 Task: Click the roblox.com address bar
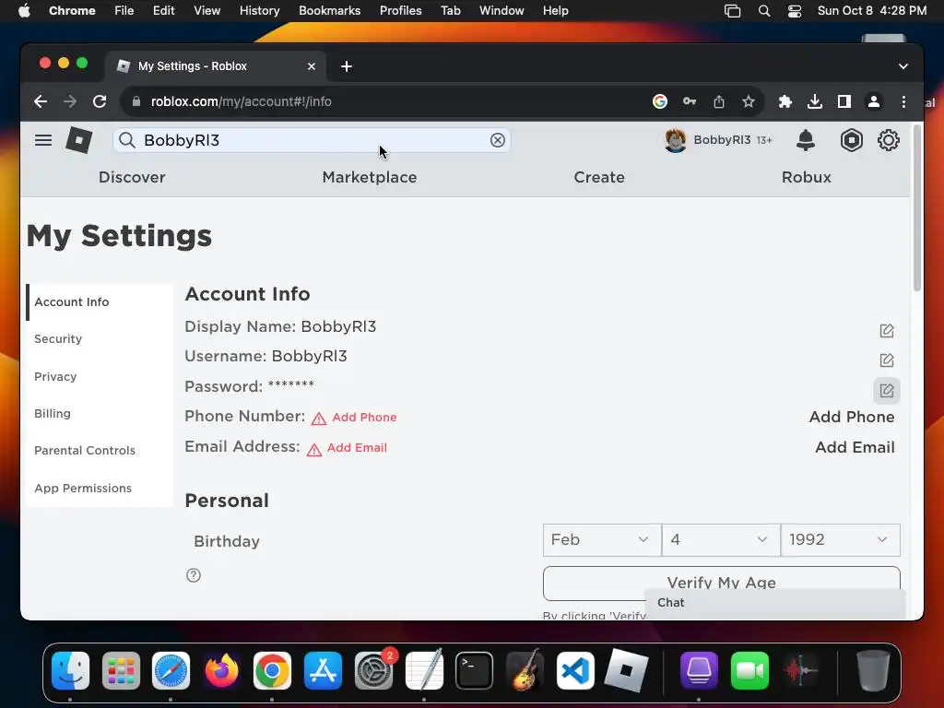click(385, 101)
